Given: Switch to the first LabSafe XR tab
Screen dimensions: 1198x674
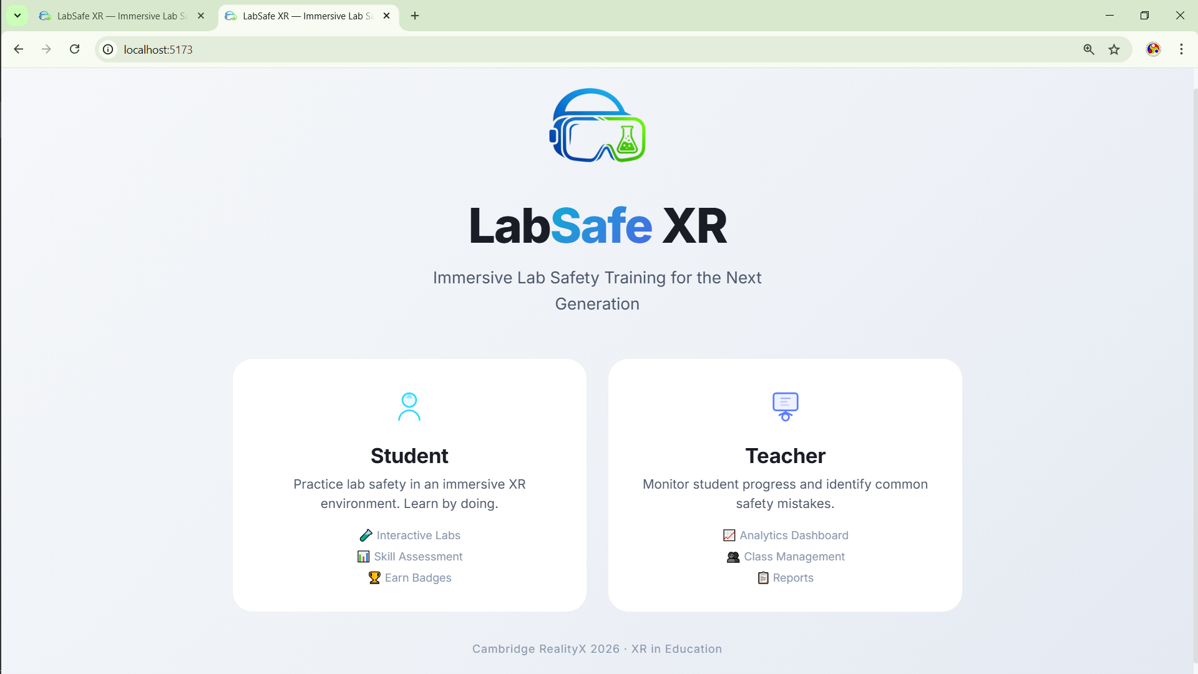Looking at the screenshot, I should coord(122,16).
